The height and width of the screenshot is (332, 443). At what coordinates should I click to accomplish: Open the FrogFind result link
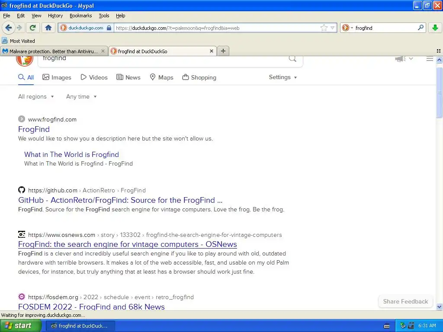[x=34, y=129]
